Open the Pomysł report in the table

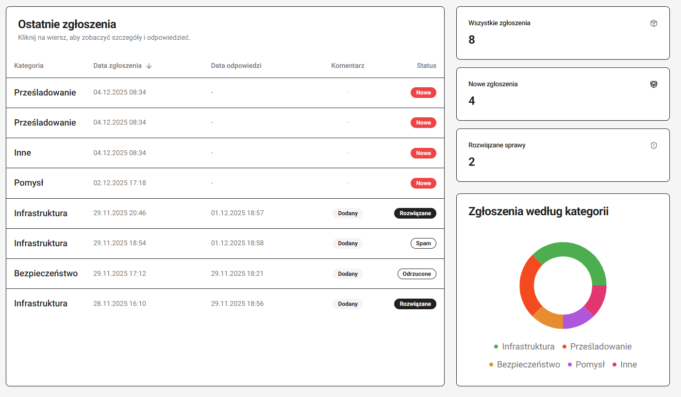click(225, 183)
